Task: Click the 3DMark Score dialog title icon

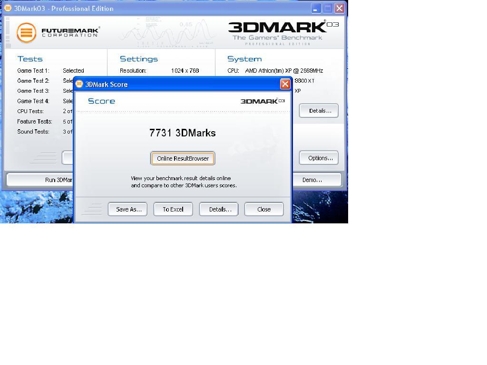Action: tap(79, 84)
